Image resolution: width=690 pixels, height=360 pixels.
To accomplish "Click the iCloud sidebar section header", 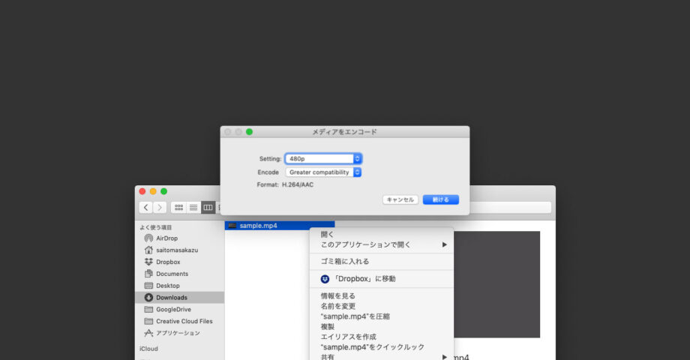I will (x=148, y=349).
